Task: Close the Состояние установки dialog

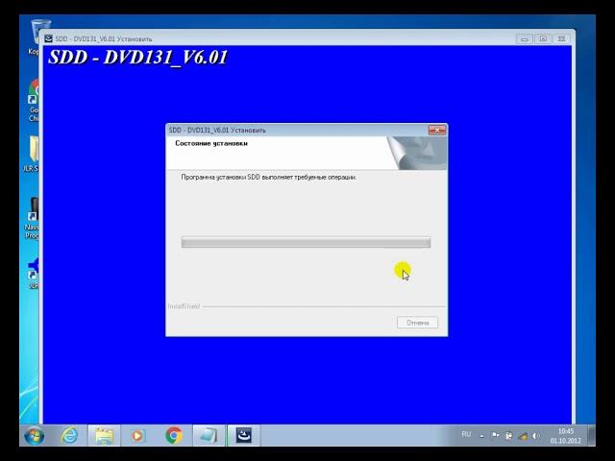Action: pyautogui.click(x=436, y=130)
